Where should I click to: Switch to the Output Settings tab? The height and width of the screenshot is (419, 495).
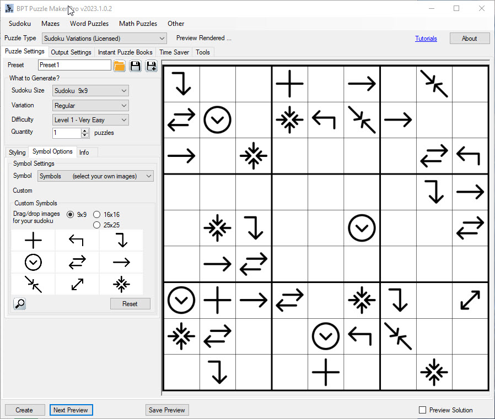click(71, 52)
